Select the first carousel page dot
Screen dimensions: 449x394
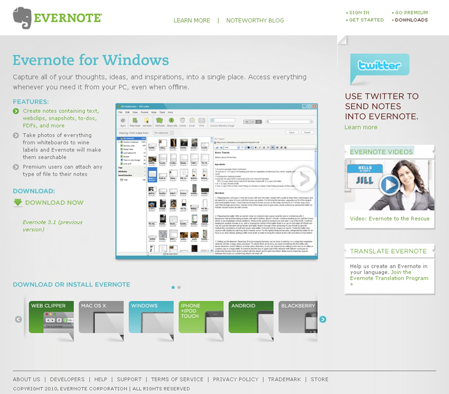173,287
